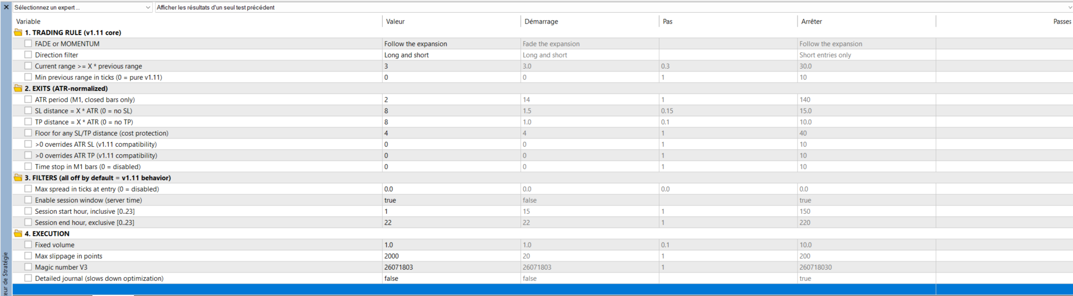The image size is (1073, 296).
Task: Check the 'SL distance = X * ATR' checkbox
Action: 28,111
